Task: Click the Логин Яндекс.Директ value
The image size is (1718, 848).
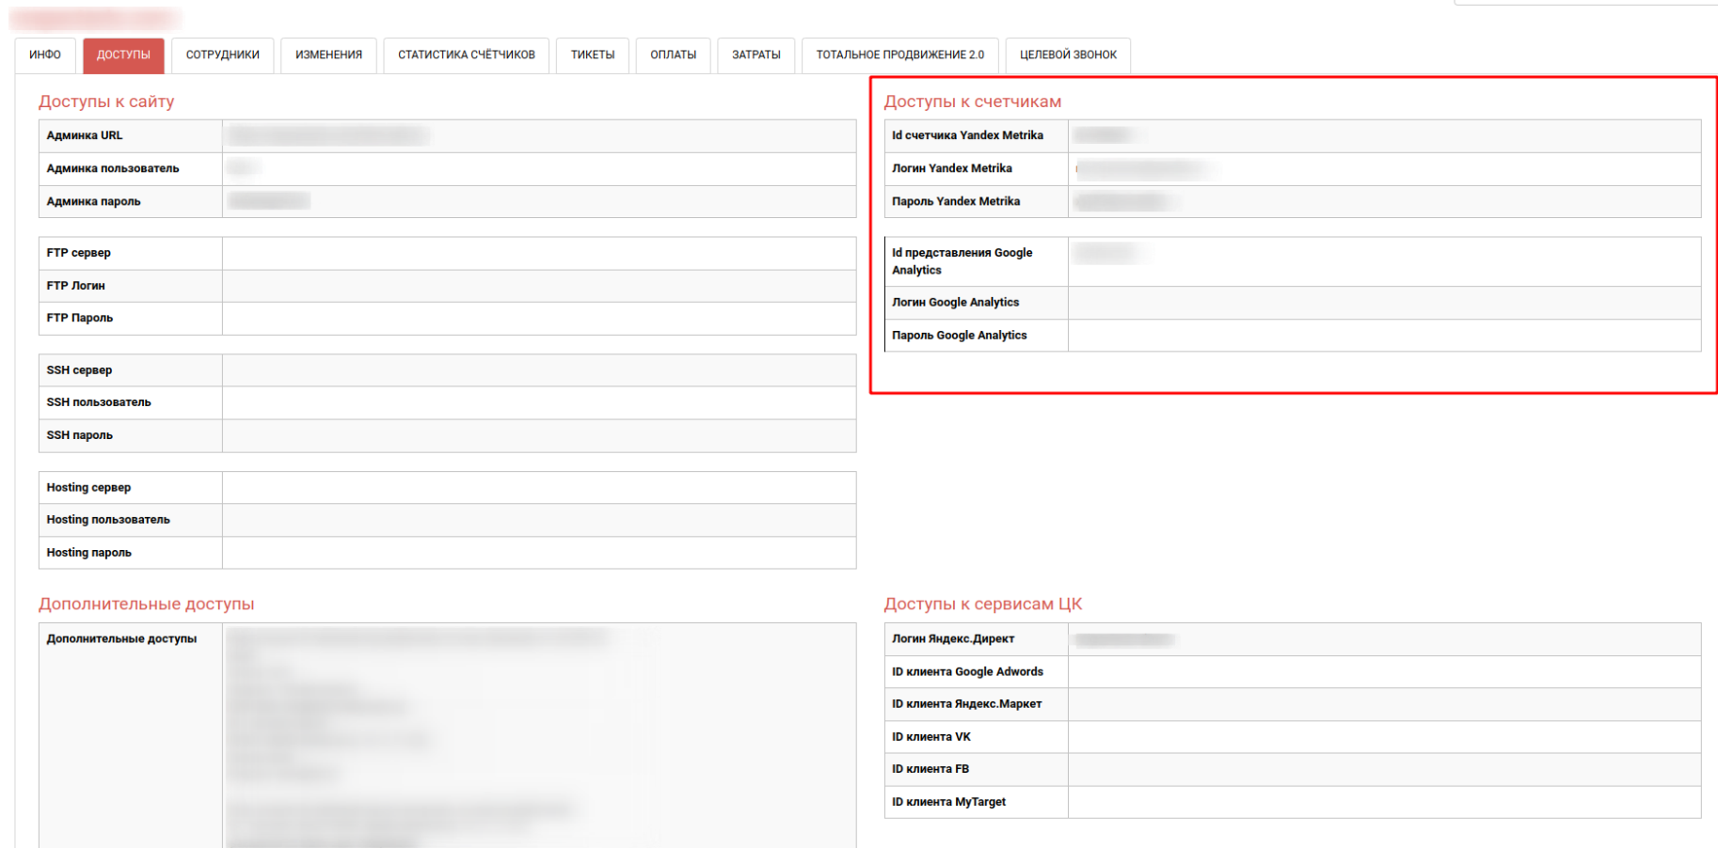Action: point(1124,640)
